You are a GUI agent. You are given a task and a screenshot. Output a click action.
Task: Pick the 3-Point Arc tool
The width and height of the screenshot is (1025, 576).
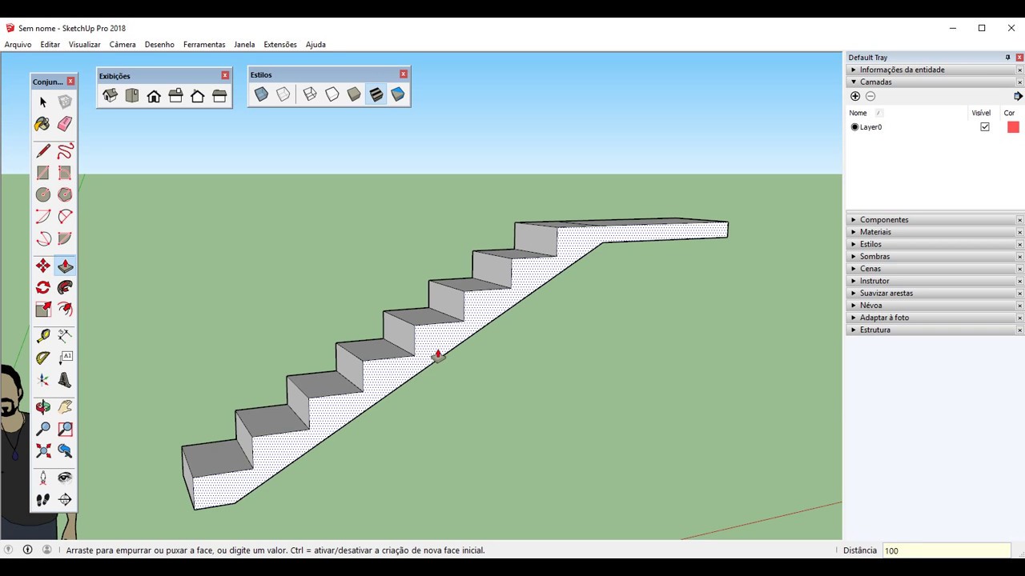43,238
